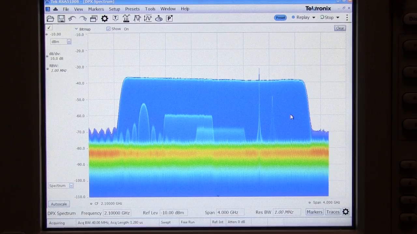Click the Stop acquisition button
The image size is (417, 234).
(x=327, y=18)
